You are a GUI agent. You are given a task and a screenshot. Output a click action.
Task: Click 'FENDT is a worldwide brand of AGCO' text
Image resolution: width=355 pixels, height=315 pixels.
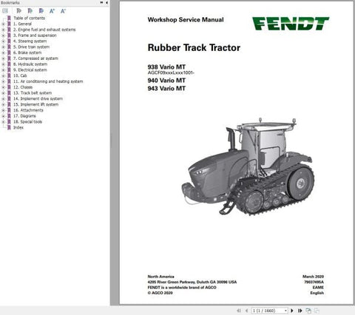pos(182,288)
